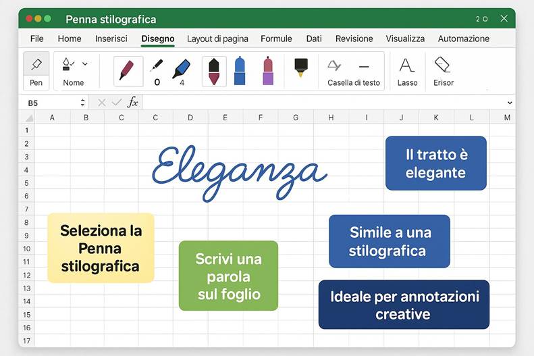Choose the solid blue marker

coord(239,71)
